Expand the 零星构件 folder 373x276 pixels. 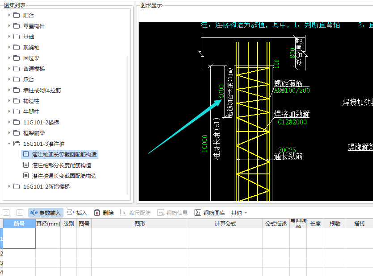pyautogui.click(x=9, y=25)
